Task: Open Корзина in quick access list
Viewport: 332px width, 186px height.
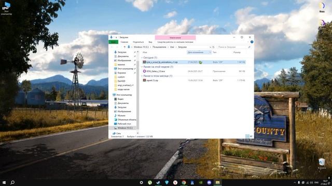Action: click(x=121, y=73)
